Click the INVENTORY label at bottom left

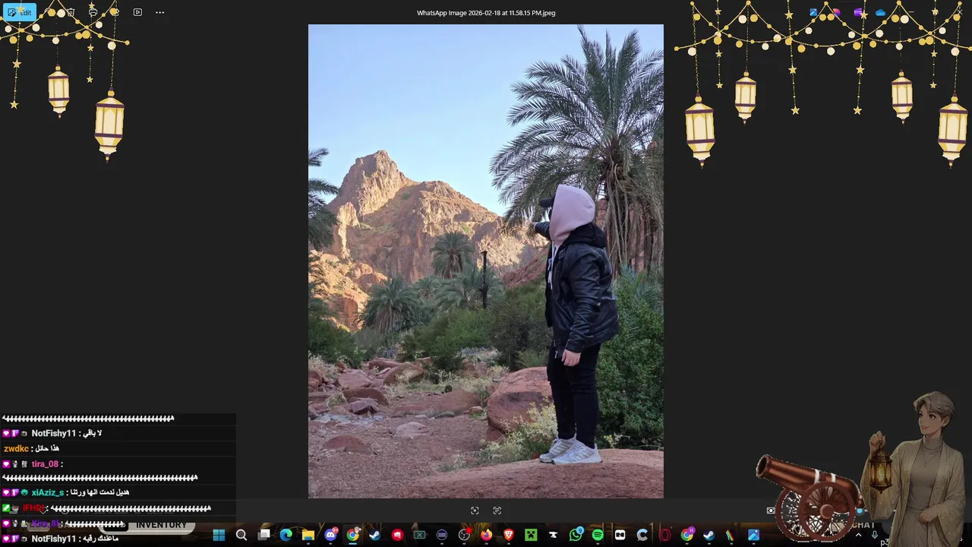click(x=161, y=525)
